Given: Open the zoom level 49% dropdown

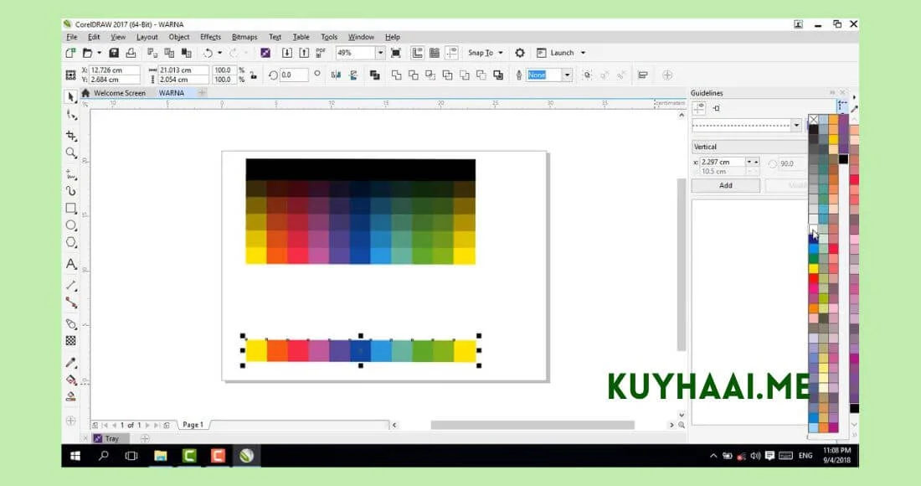Looking at the screenshot, I should click(380, 53).
